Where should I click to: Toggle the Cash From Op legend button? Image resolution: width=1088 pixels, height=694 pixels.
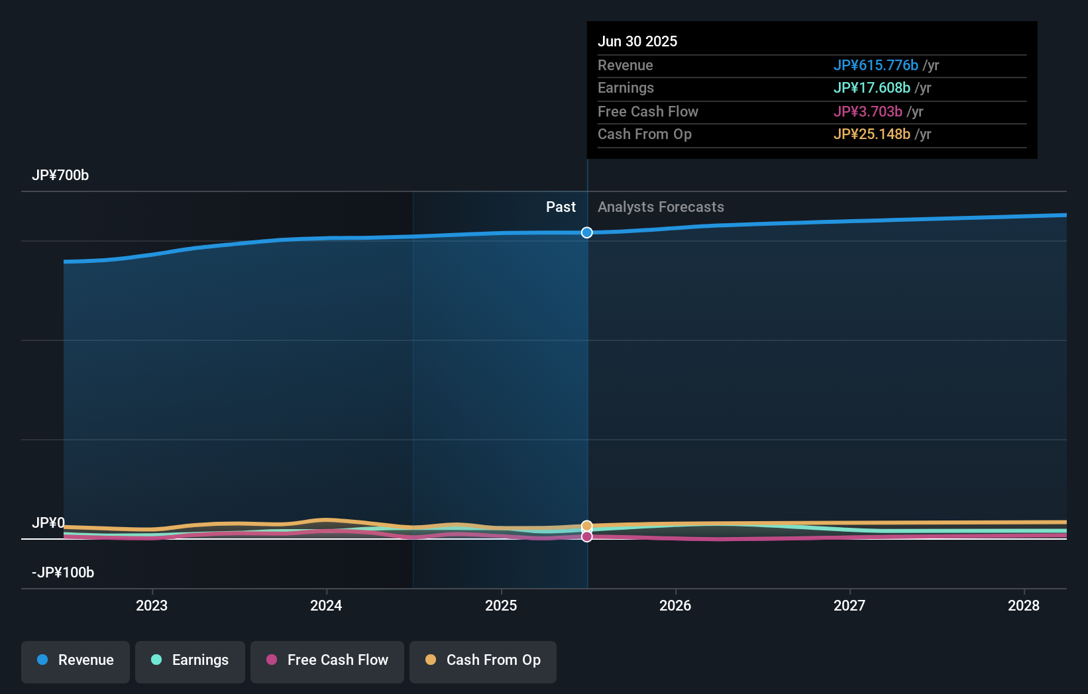(x=483, y=662)
